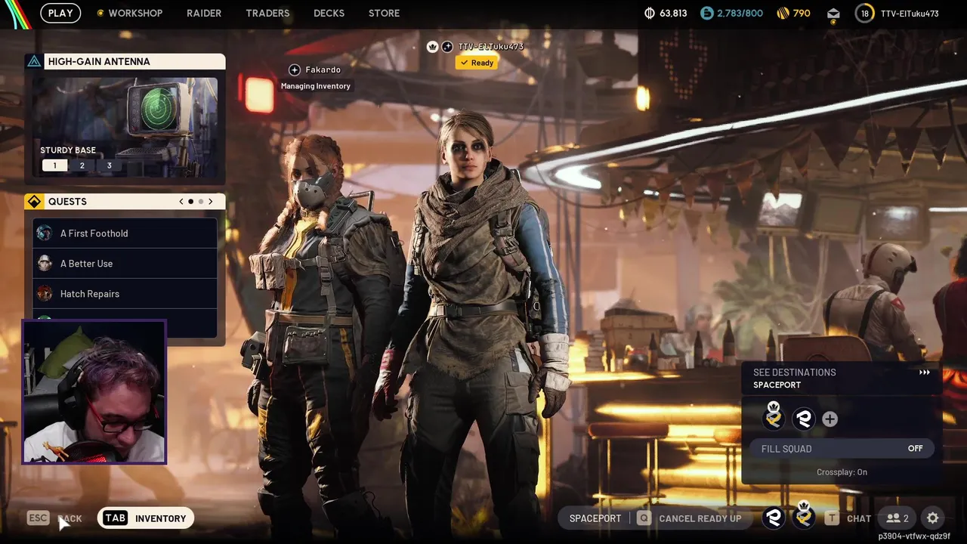The image size is (967, 544).
Task: Click crown leader icon above character
Action: (x=432, y=46)
